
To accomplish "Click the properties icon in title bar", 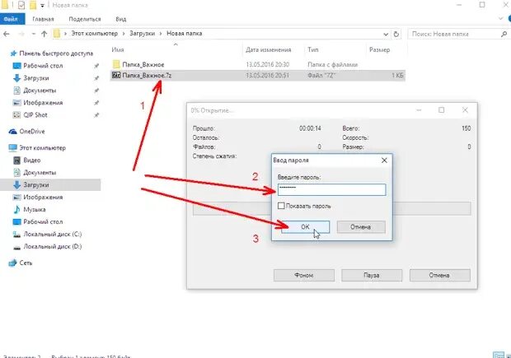I will 21,5.
